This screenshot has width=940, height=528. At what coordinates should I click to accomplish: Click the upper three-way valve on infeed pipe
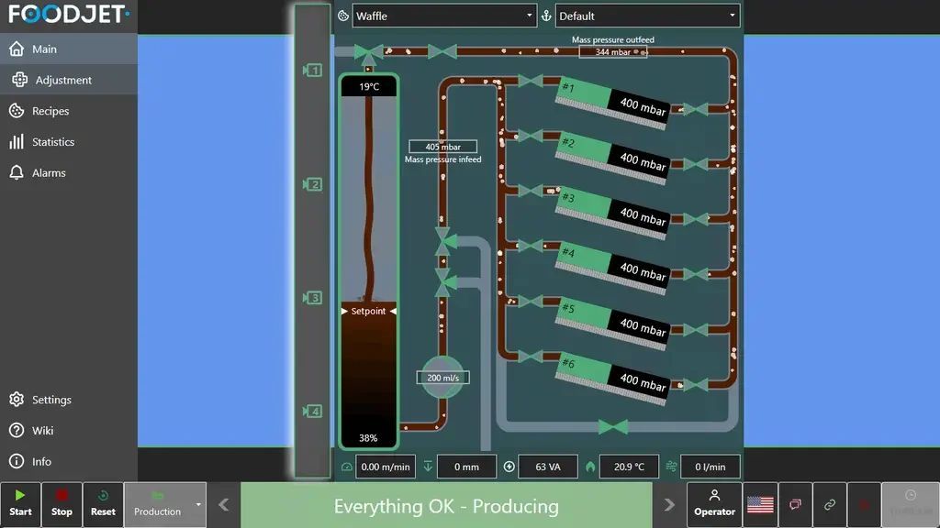click(444, 241)
